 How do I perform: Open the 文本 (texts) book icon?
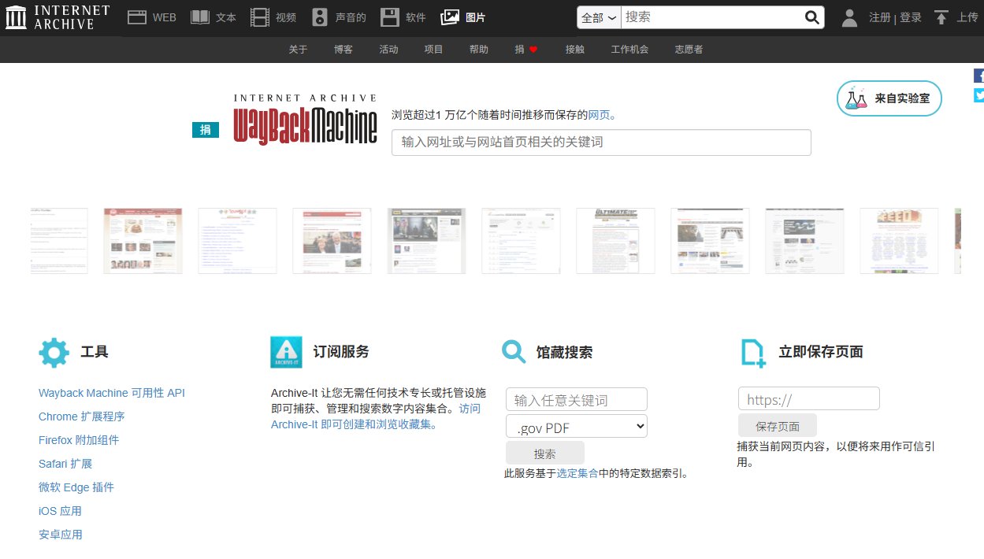(200, 17)
